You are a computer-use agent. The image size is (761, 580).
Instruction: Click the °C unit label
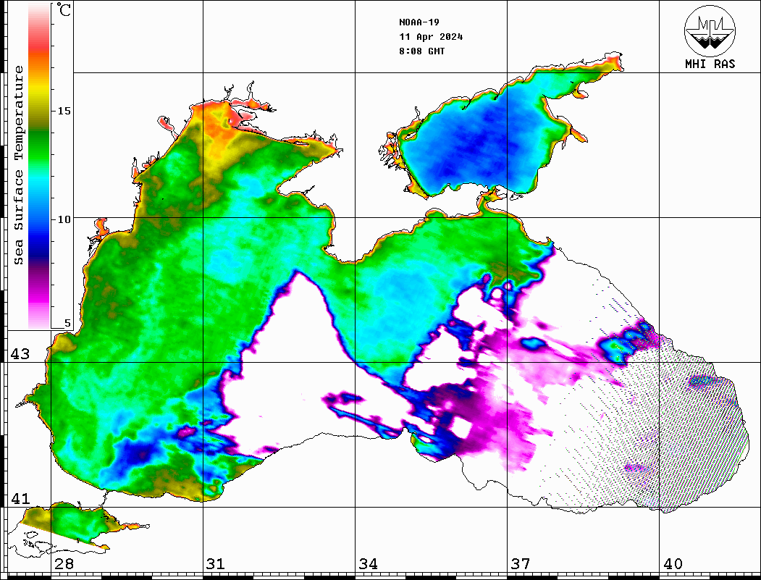[64, 9]
